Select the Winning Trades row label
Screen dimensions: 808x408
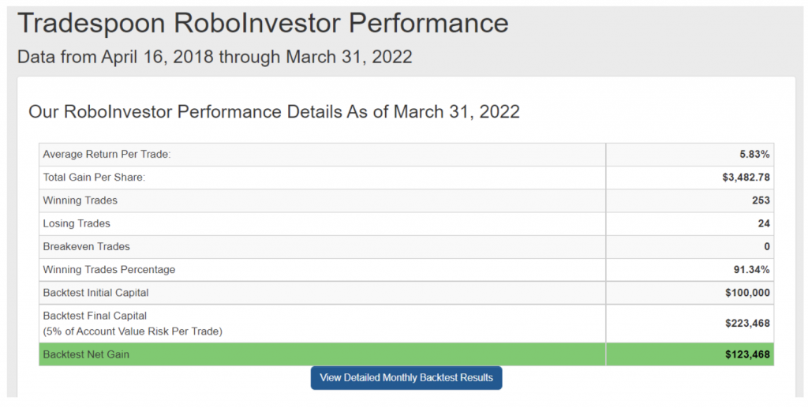(80, 200)
